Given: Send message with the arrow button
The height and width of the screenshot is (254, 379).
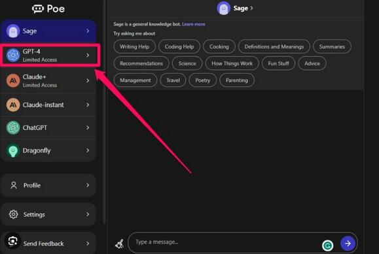Looking at the screenshot, I should [348, 244].
